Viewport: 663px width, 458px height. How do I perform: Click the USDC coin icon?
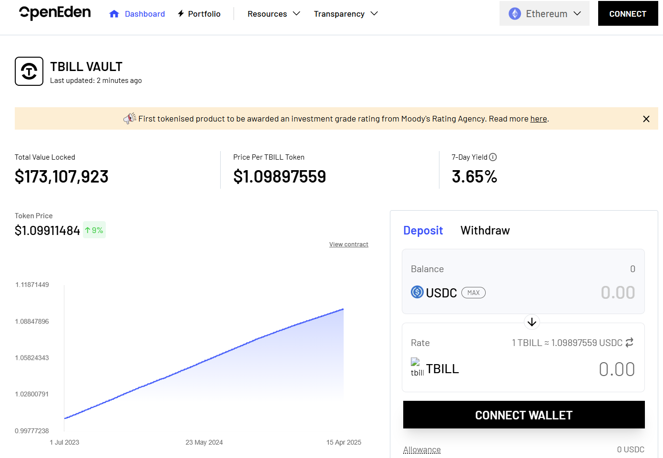point(417,292)
